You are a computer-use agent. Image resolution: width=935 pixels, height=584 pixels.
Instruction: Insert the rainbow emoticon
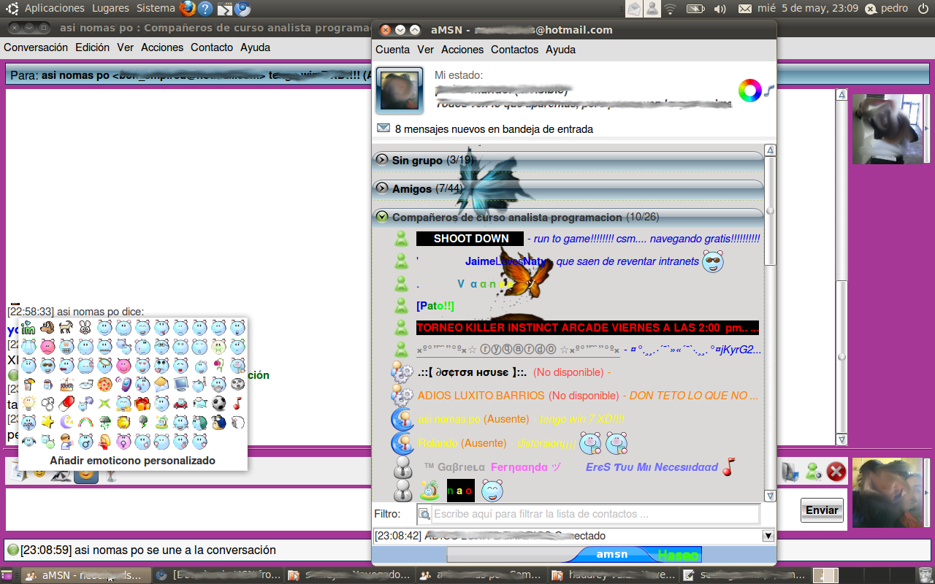point(85,423)
